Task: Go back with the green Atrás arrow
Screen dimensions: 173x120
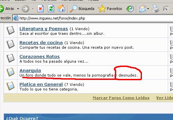Action: pyautogui.click(x=7, y=9)
